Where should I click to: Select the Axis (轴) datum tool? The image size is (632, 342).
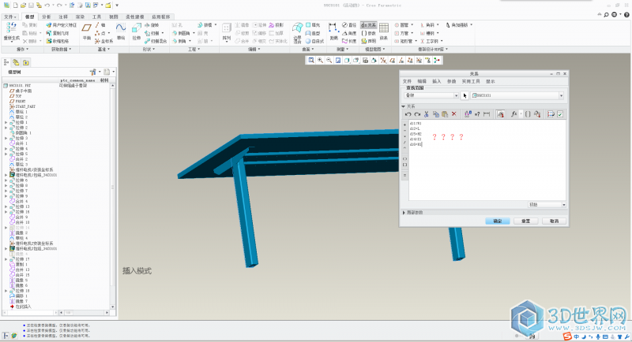[101, 25]
